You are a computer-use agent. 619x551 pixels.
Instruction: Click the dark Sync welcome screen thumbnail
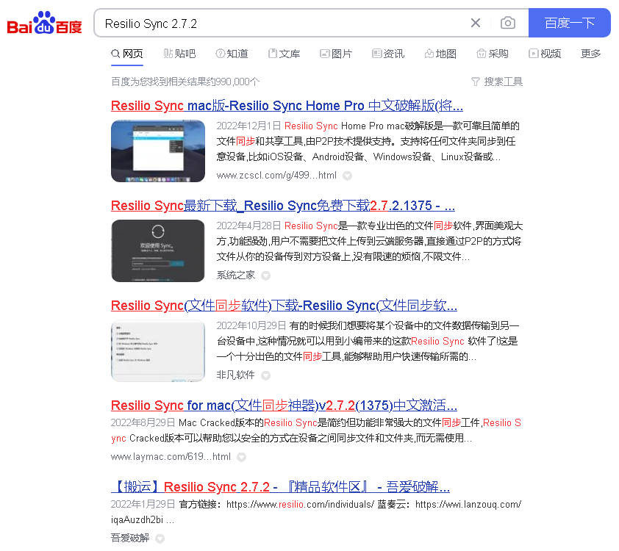coord(158,251)
